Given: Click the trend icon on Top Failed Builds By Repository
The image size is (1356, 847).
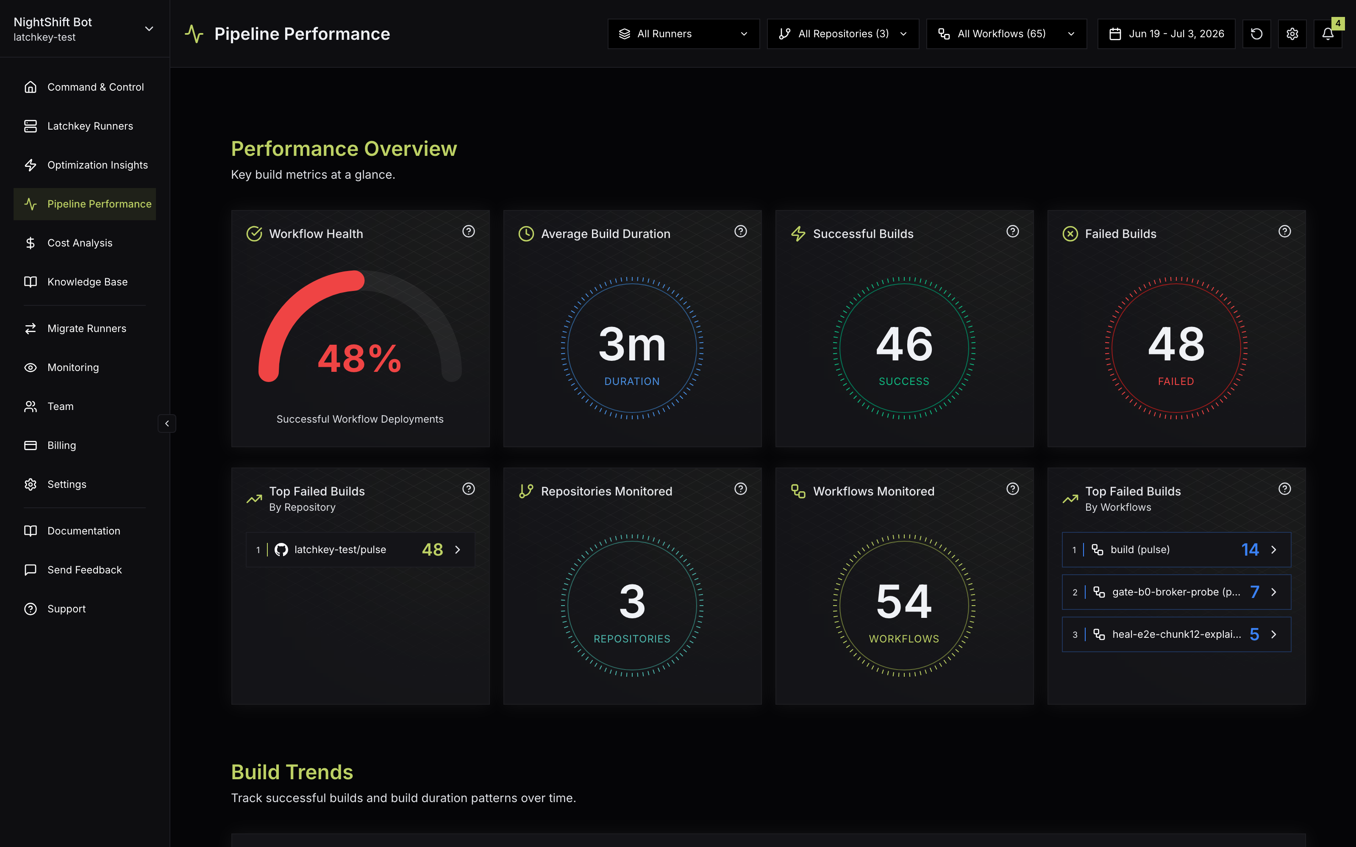Looking at the screenshot, I should coord(254,498).
